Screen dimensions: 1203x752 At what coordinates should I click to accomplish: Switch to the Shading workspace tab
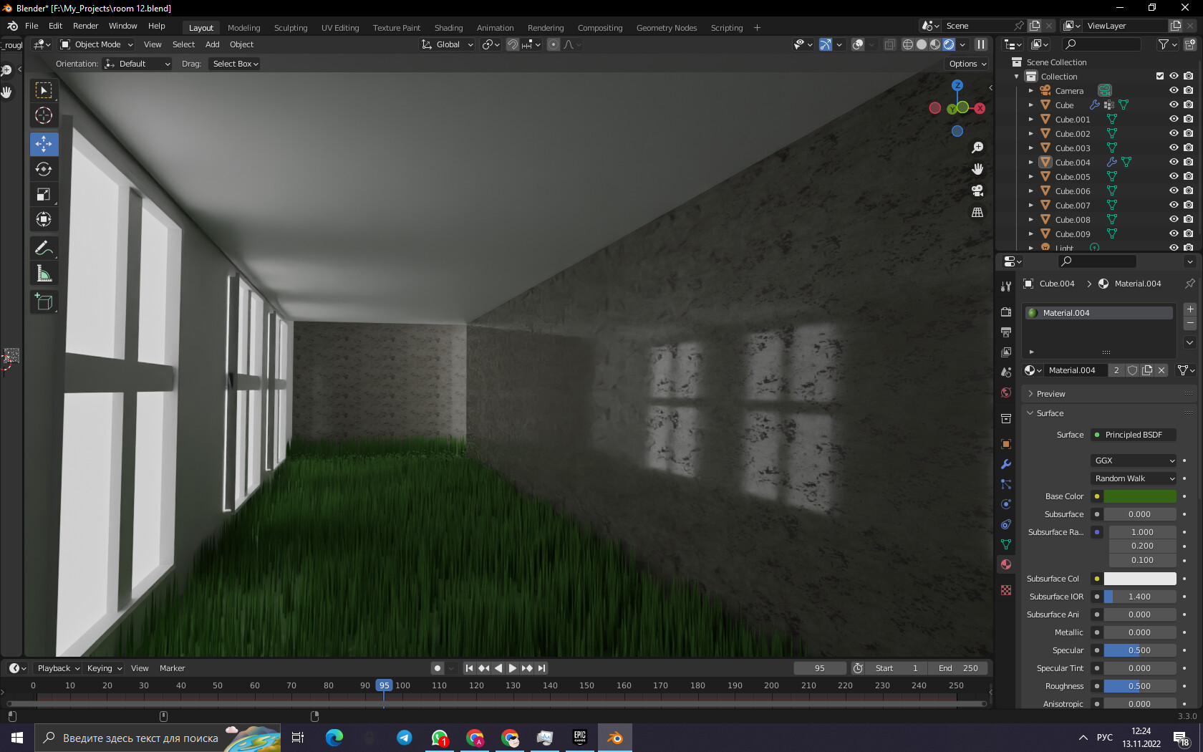click(x=448, y=28)
